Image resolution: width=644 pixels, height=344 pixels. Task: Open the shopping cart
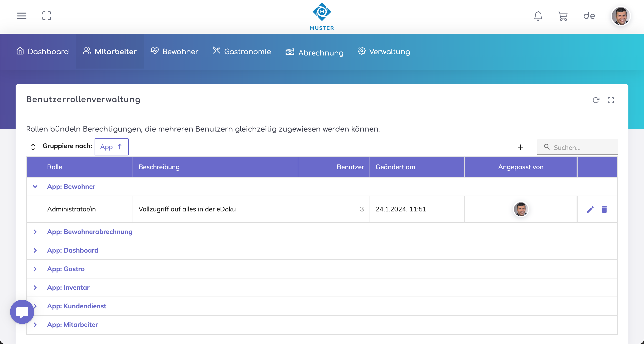click(x=563, y=16)
